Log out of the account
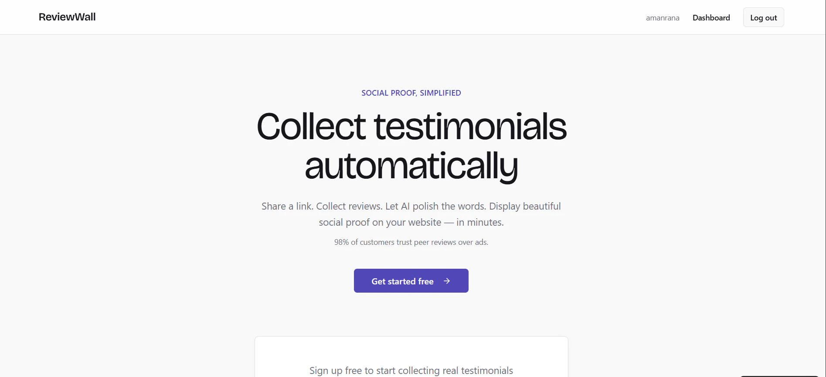This screenshot has height=377, width=826. (x=763, y=17)
